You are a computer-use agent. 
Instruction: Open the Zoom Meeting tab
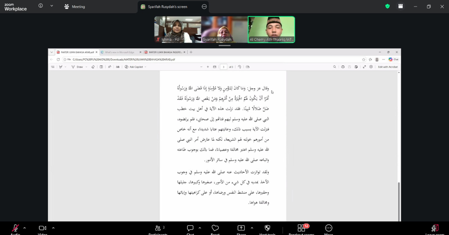pos(75,6)
